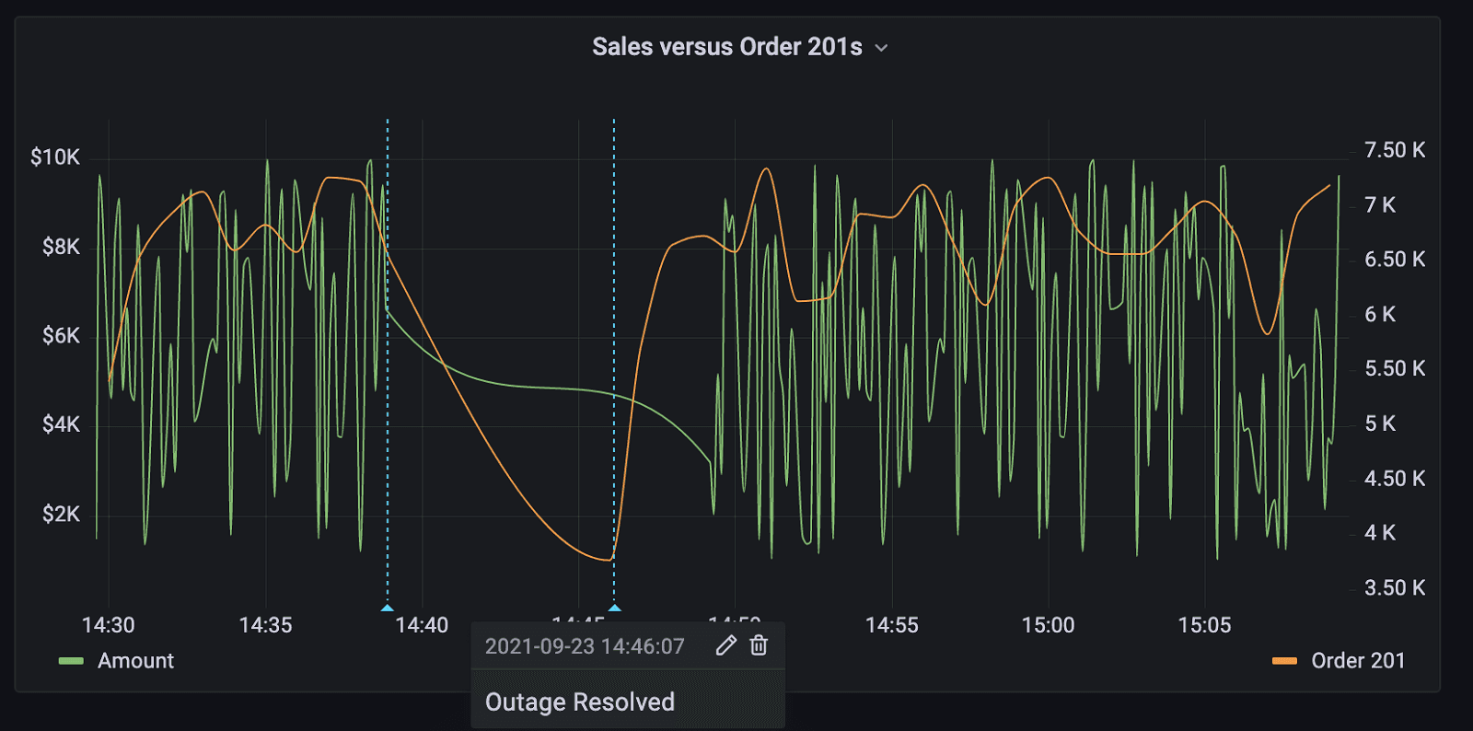Select the annotation marker triangle near 14:46
The height and width of the screenshot is (731, 1473).
tap(614, 608)
